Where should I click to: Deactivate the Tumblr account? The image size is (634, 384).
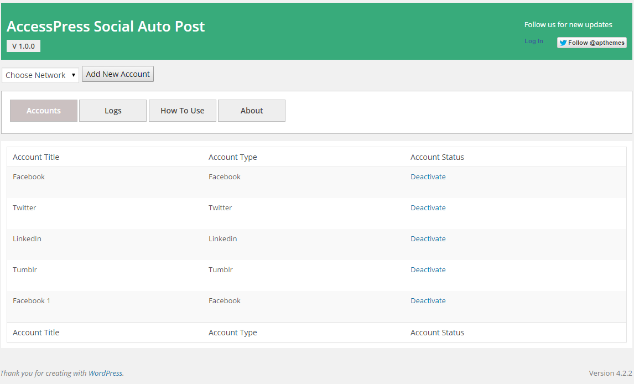428,270
